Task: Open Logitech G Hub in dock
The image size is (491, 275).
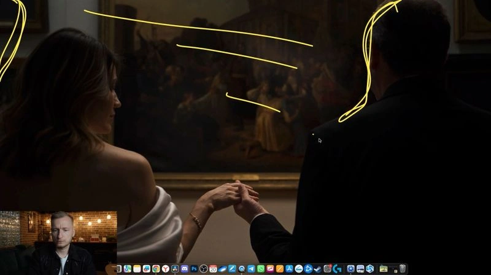Action: (337, 269)
